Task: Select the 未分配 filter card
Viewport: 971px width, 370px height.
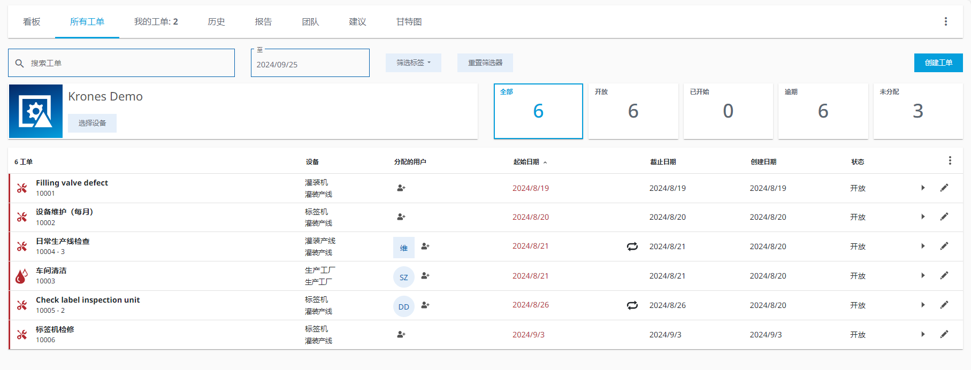Action: pos(918,111)
